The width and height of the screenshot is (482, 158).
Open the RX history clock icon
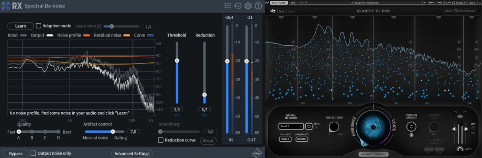pyautogui.click(x=238, y=6)
